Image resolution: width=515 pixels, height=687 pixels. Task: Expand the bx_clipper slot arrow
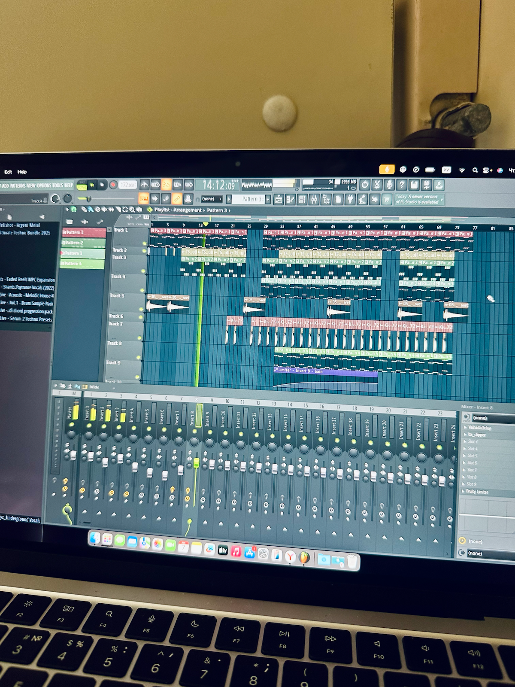click(x=465, y=434)
